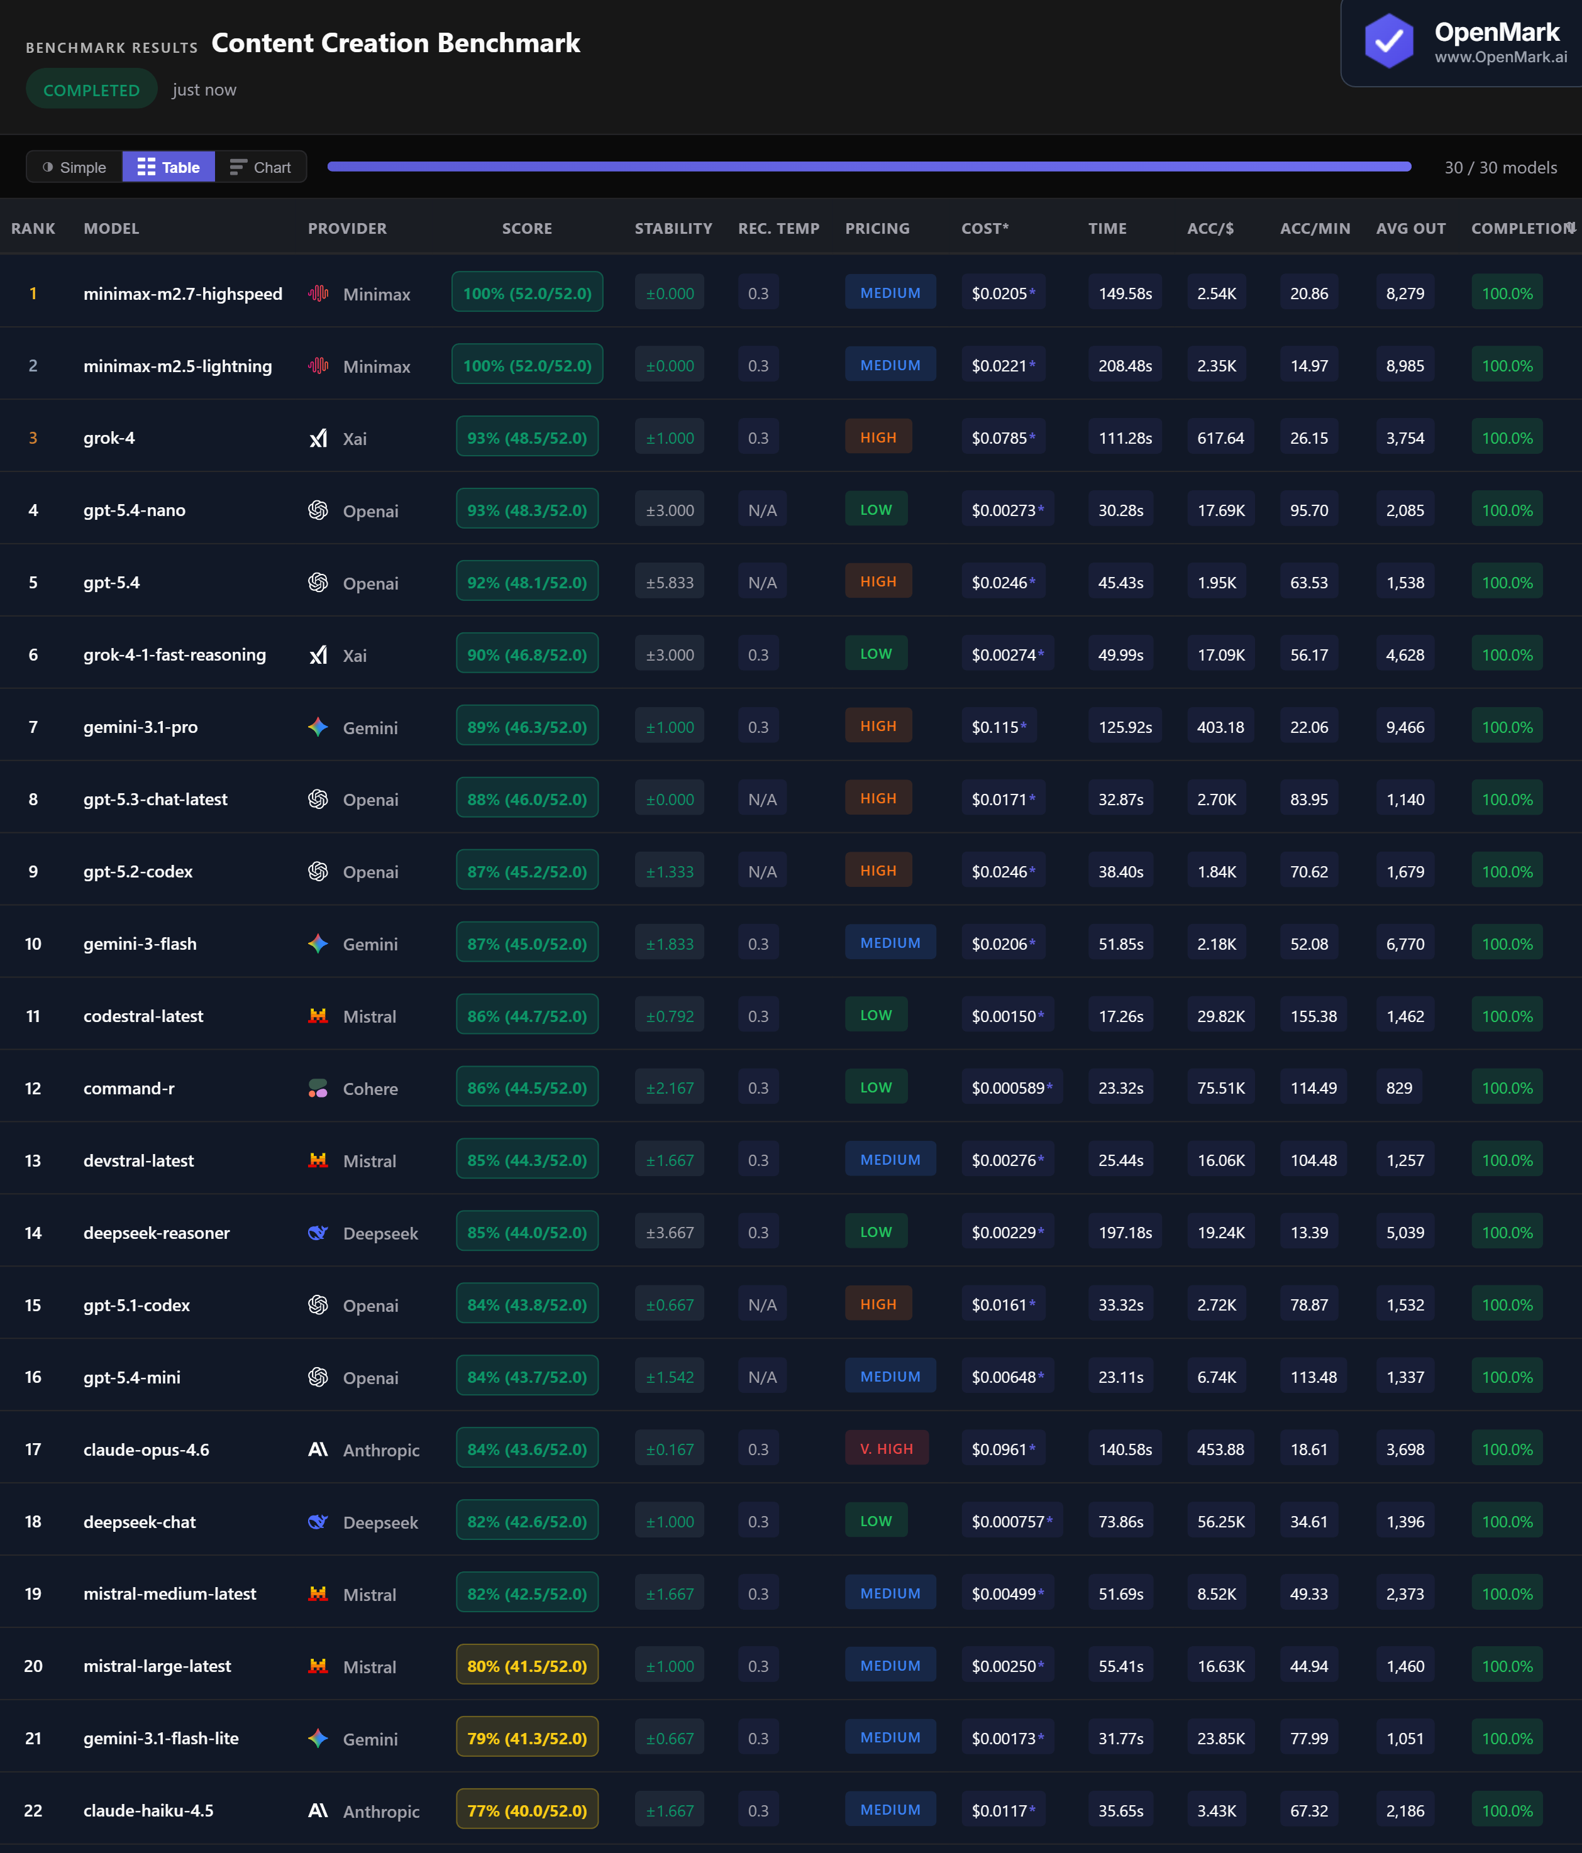The image size is (1582, 1853).
Task: Sort by the COST column header
Action: [x=984, y=228]
